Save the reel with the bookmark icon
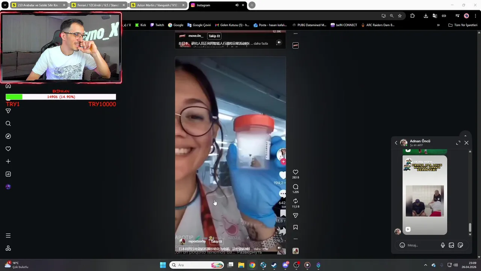This screenshot has height=271, width=481. click(295, 227)
